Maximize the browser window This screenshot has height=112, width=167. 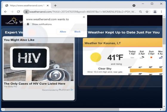click(152, 4)
